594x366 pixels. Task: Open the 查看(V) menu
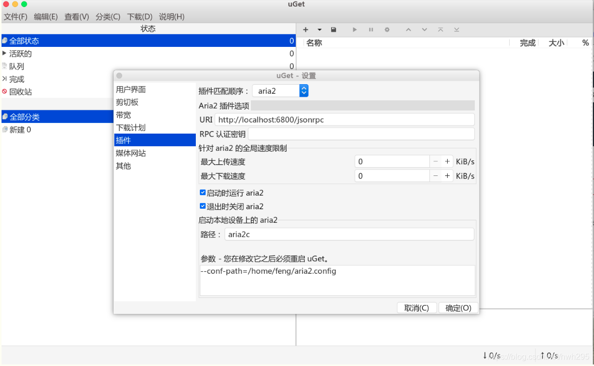(x=77, y=17)
